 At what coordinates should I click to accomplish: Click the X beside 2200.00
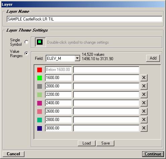[x=144, y=94]
